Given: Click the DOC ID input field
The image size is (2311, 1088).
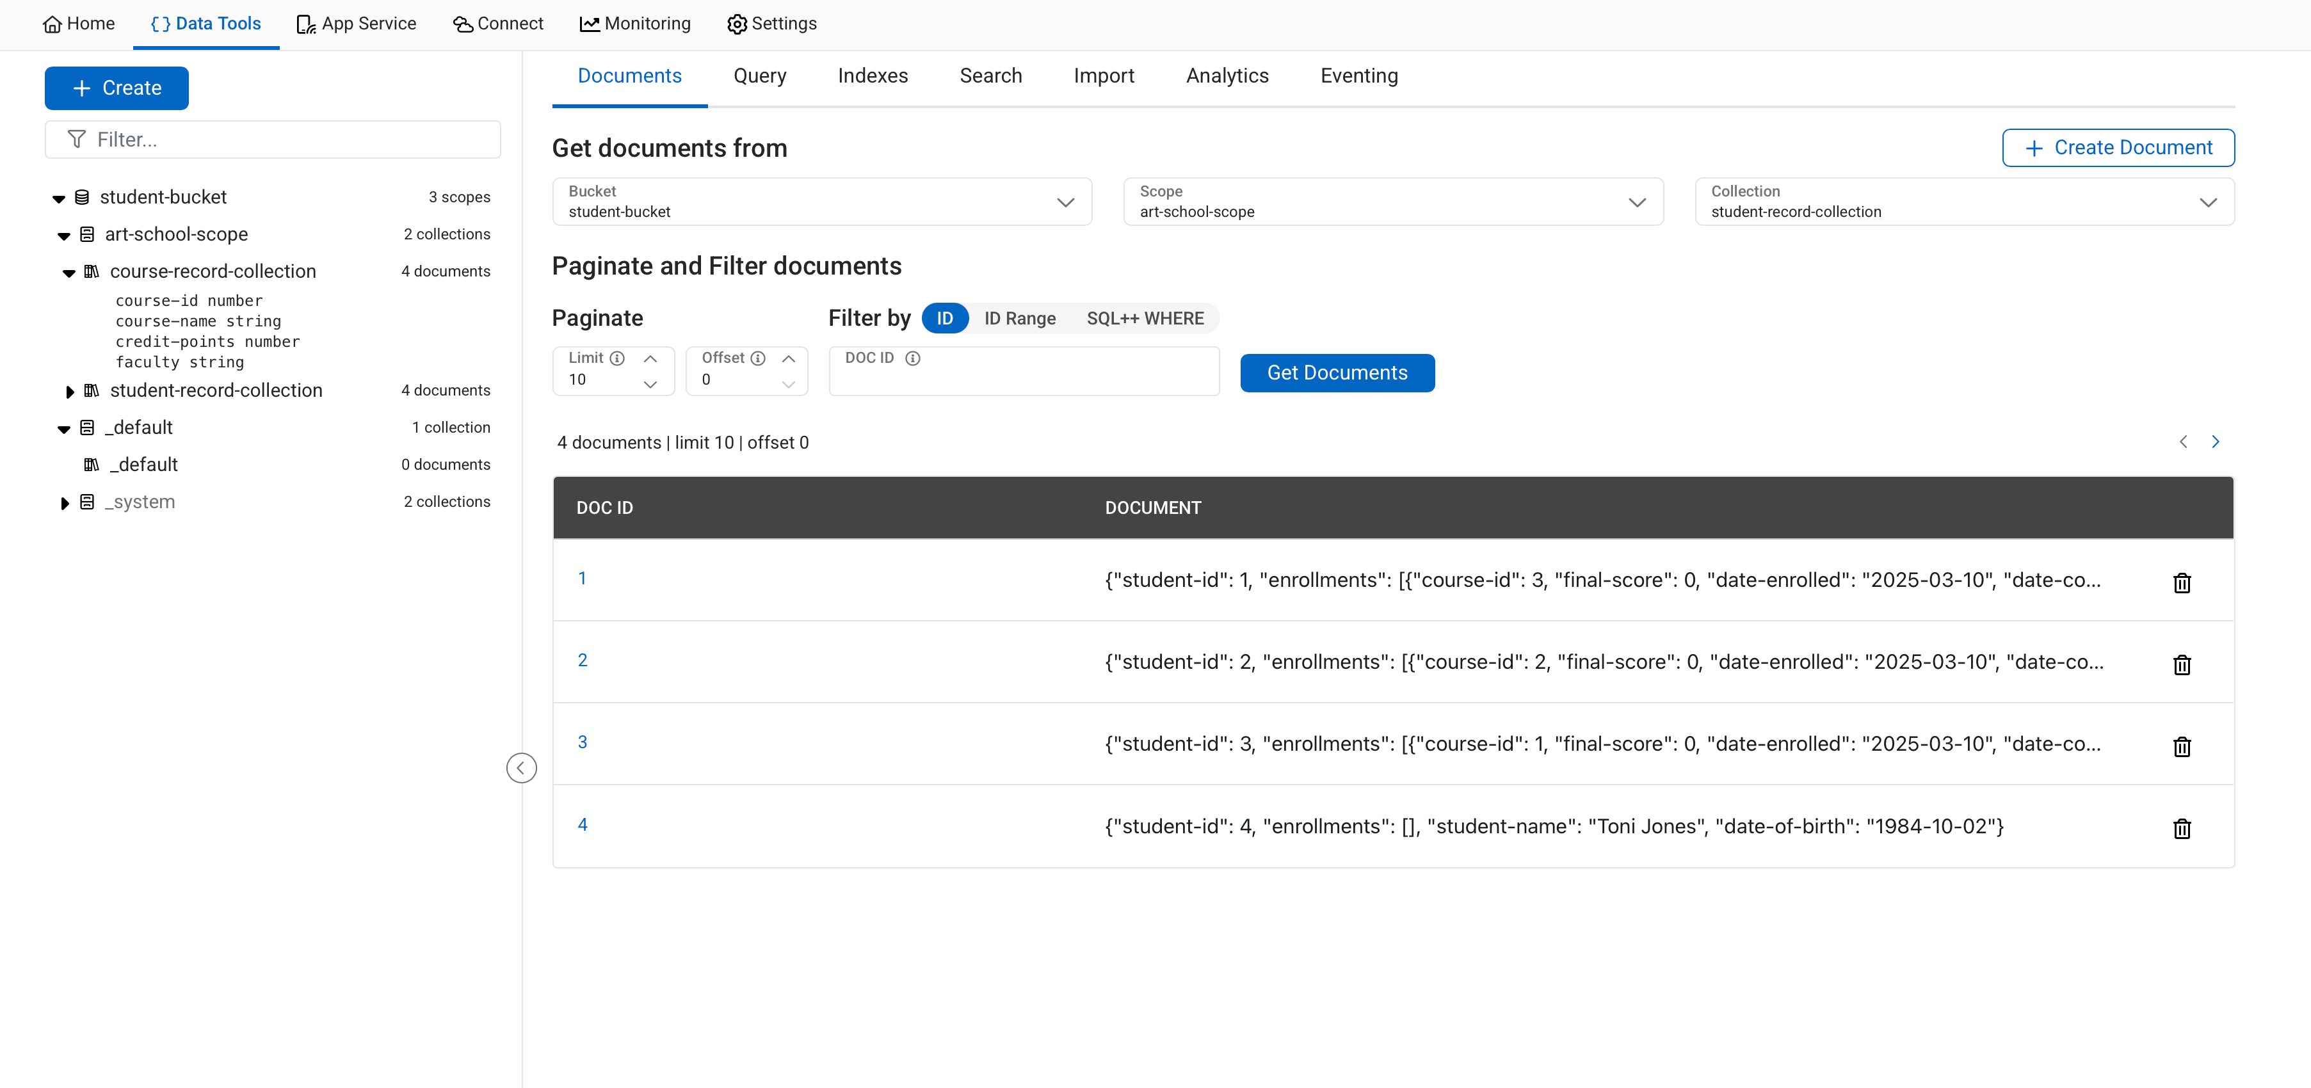Looking at the screenshot, I should click(1023, 380).
